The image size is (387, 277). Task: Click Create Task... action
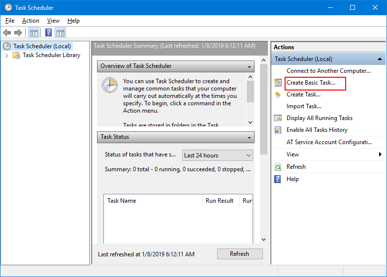click(x=303, y=94)
